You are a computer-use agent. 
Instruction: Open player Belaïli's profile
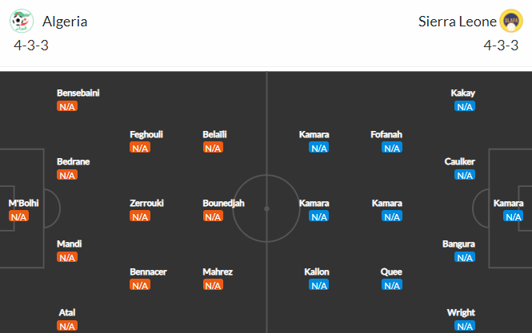coord(214,134)
